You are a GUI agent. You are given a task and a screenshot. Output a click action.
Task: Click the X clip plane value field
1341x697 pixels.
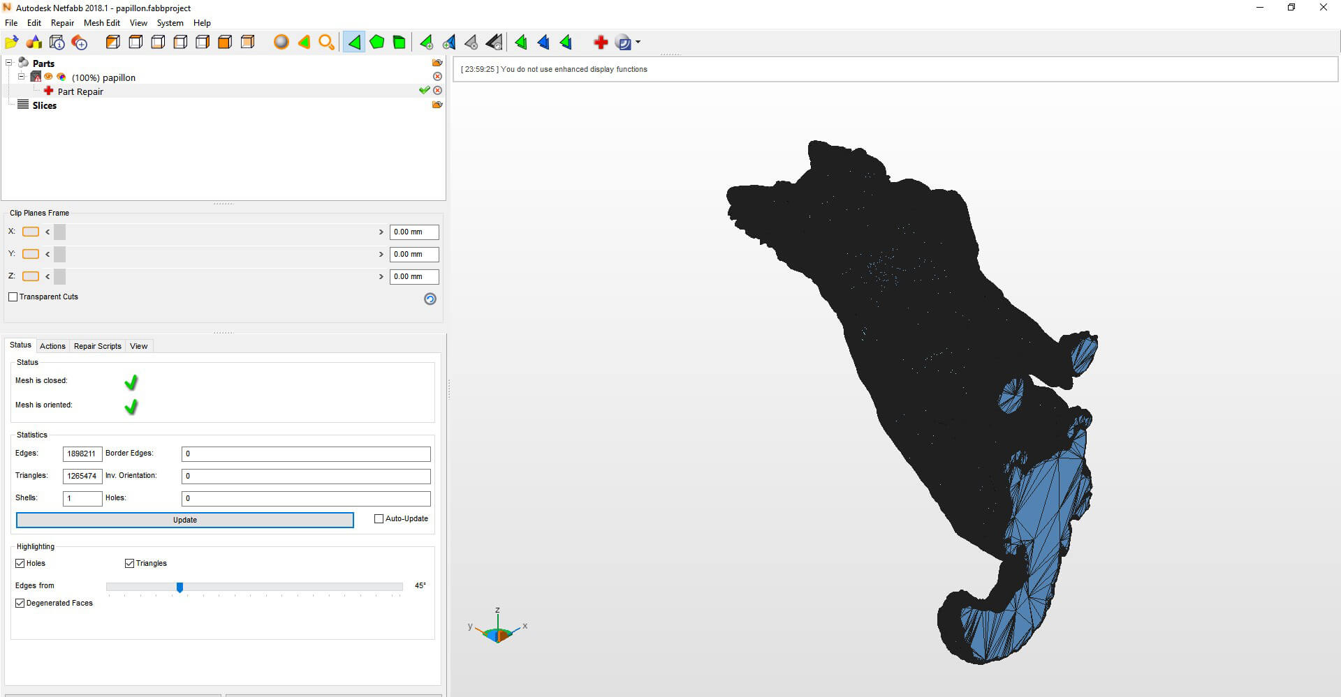(x=413, y=232)
